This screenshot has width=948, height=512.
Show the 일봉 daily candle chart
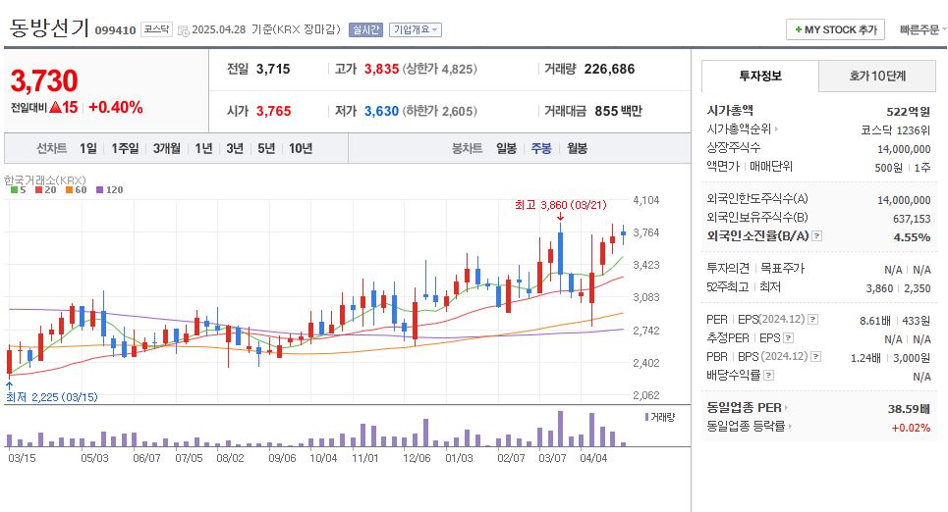pyautogui.click(x=507, y=148)
